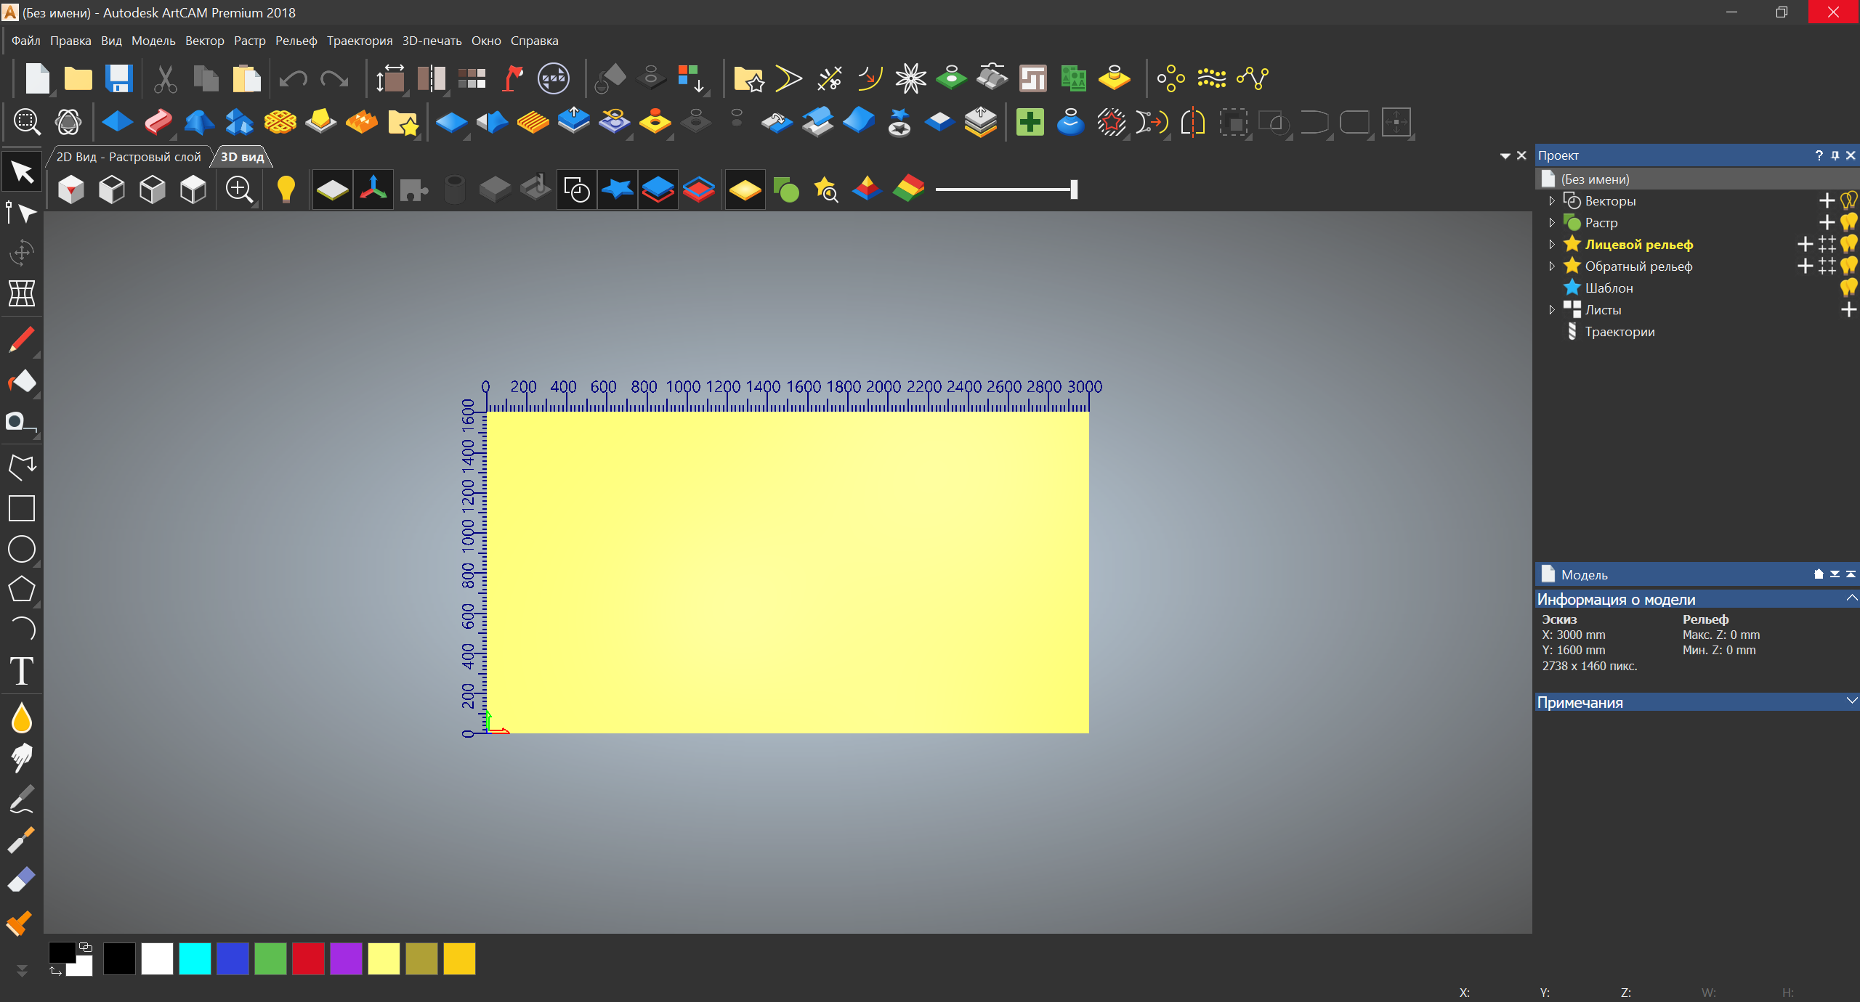Pick the Create Circle tool

[21, 549]
